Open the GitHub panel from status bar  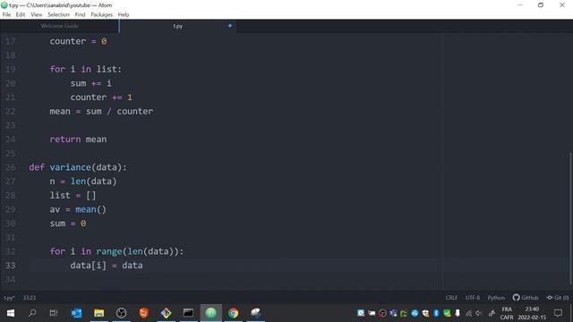click(526, 298)
